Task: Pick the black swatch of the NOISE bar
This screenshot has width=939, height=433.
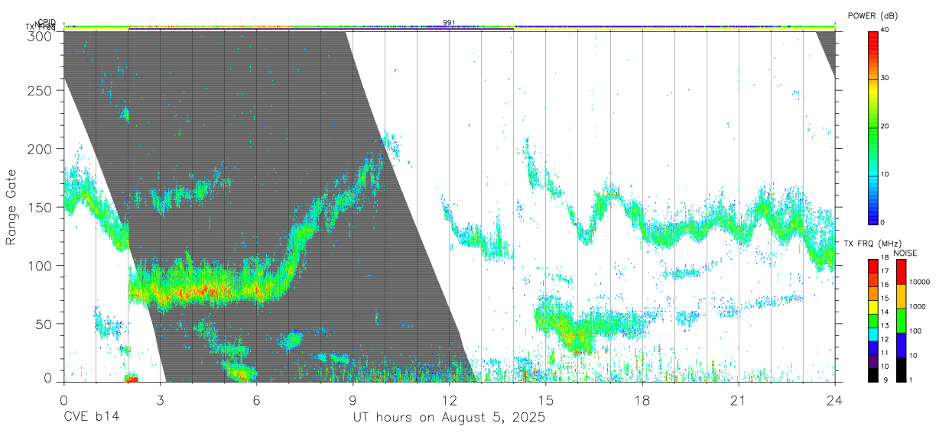Action: click(x=900, y=369)
